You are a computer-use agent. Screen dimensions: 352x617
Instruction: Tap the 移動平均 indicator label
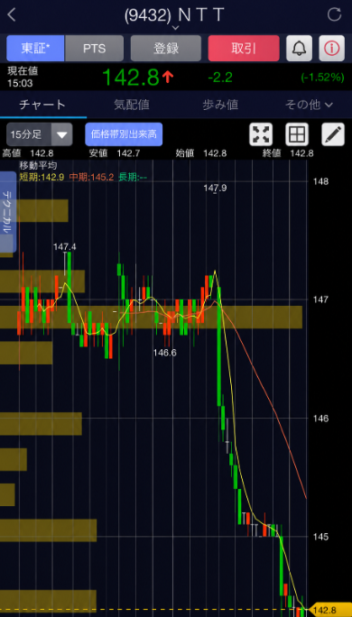tap(38, 165)
